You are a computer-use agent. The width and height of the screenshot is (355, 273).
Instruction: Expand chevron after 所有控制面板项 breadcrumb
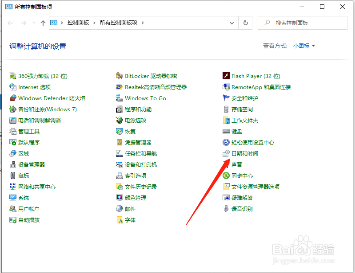pos(143,23)
